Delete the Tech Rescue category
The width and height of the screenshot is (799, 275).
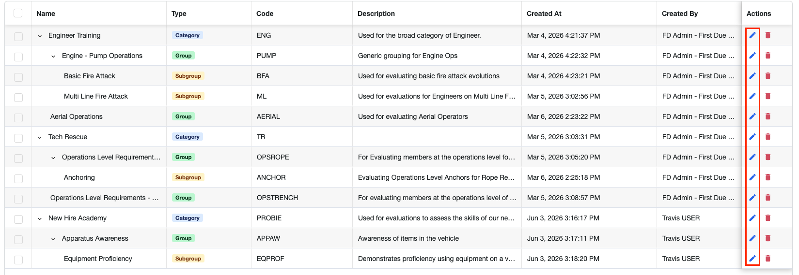[768, 137]
